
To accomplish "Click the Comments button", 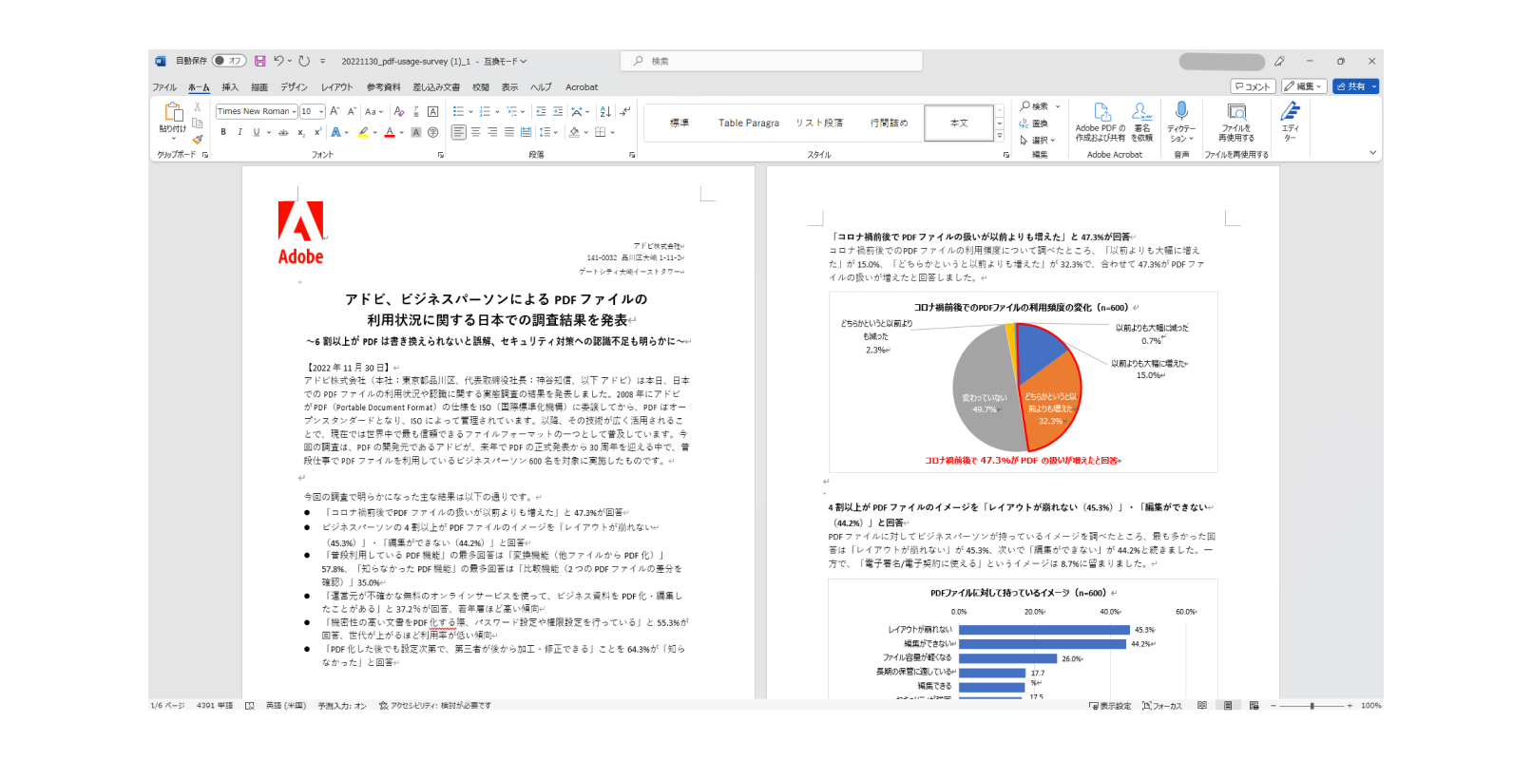I will point(1253,86).
